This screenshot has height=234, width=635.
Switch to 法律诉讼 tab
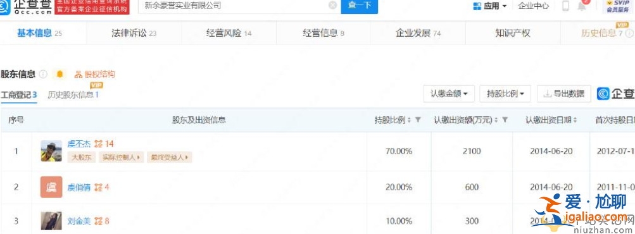pos(134,33)
